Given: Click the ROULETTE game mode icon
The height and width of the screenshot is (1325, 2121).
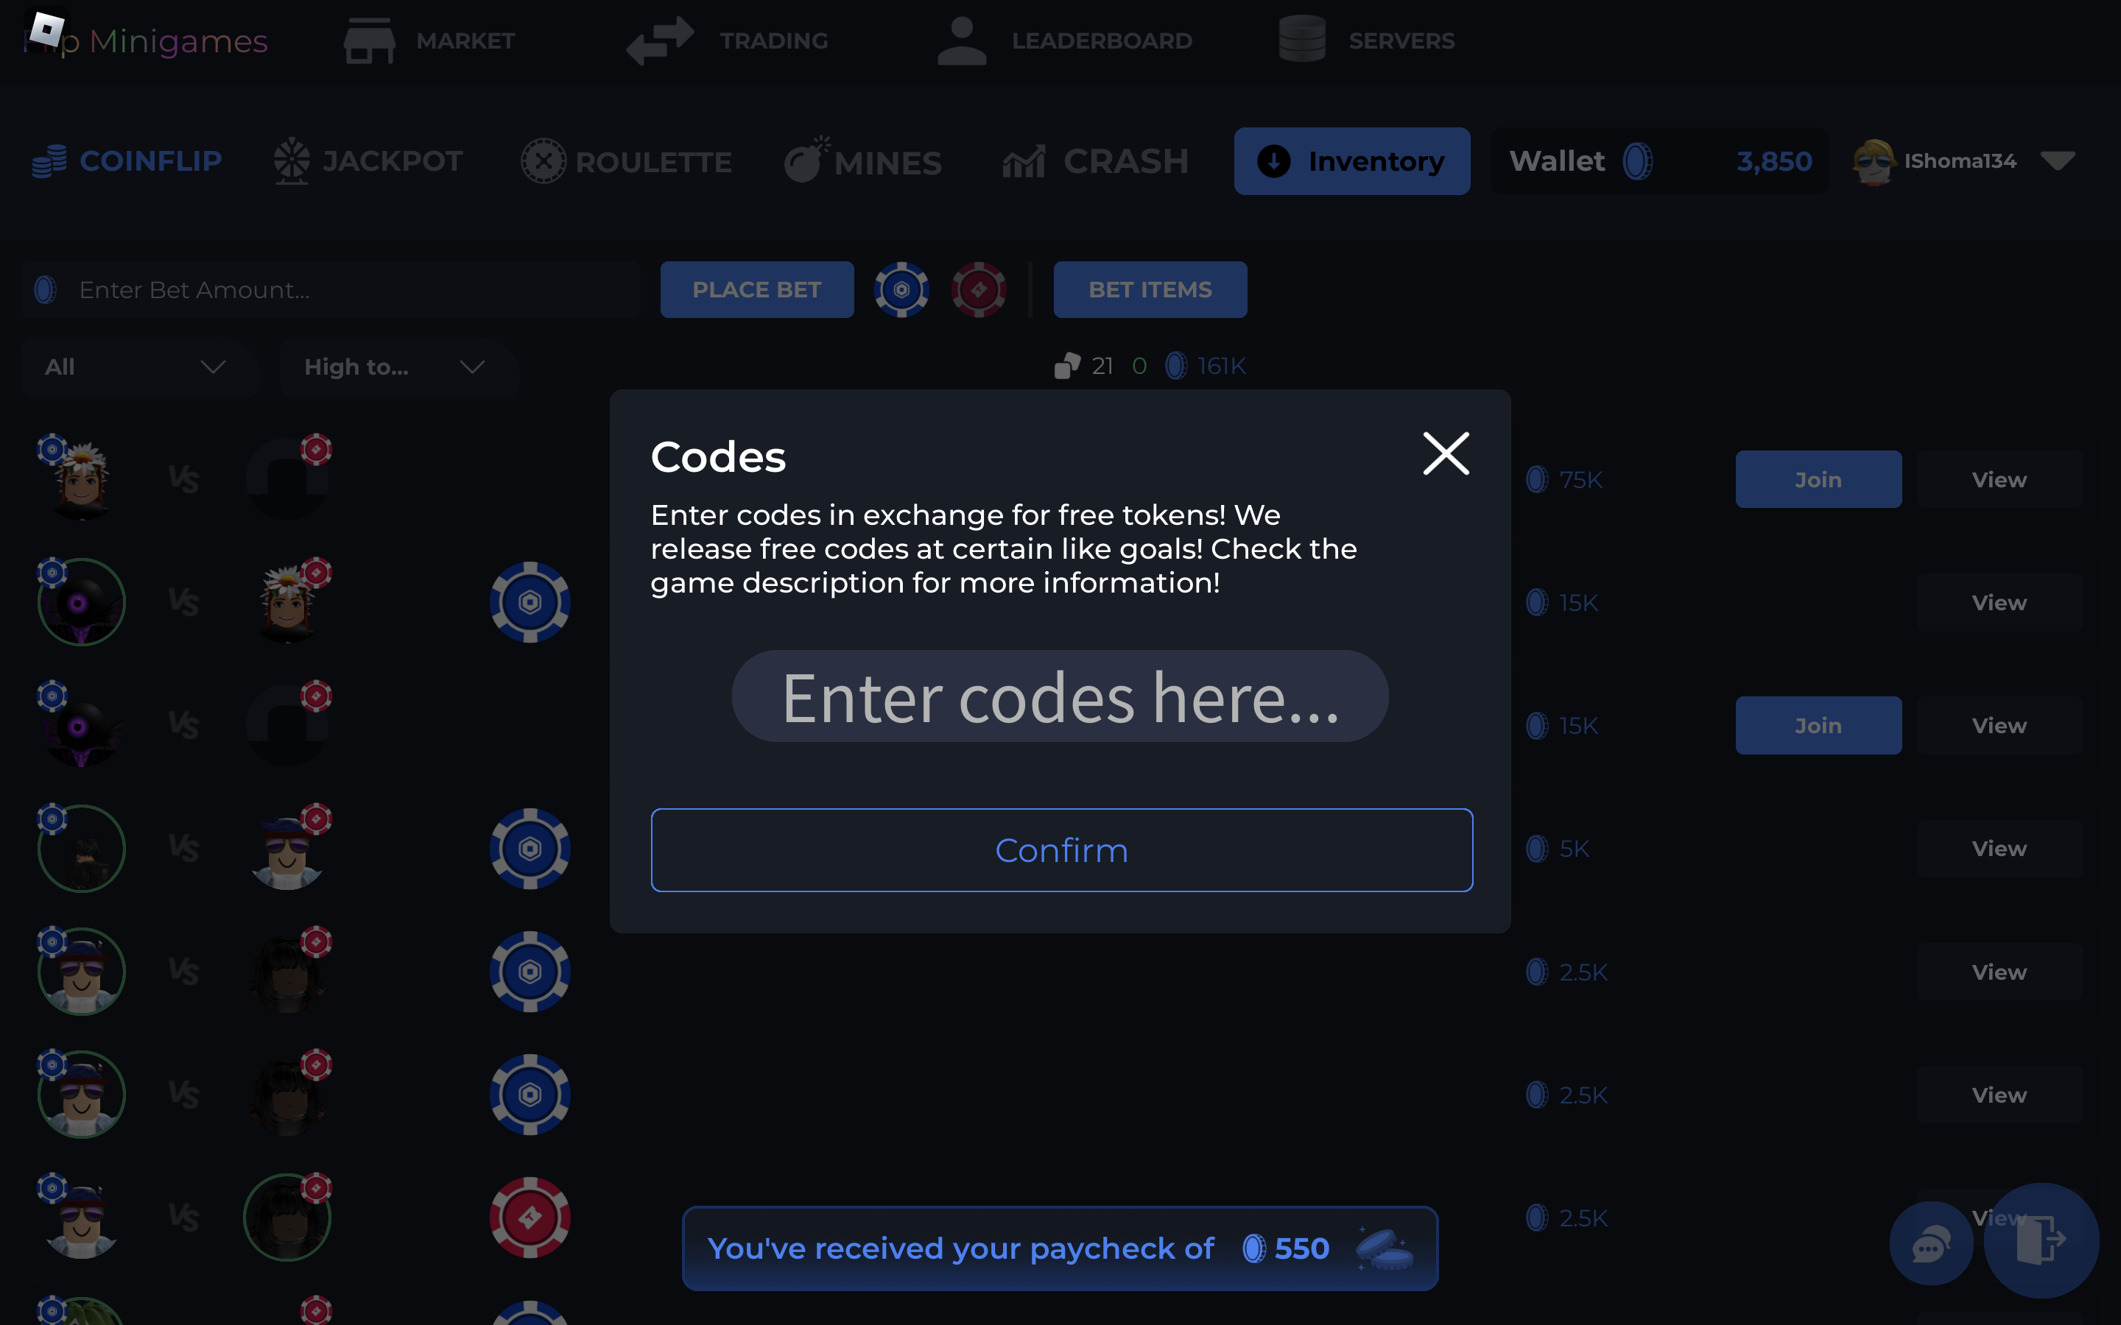Looking at the screenshot, I should (x=544, y=159).
